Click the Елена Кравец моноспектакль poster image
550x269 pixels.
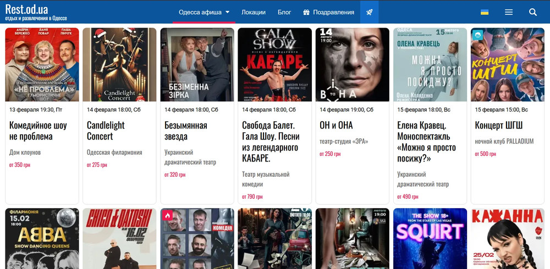tap(430, 65)
